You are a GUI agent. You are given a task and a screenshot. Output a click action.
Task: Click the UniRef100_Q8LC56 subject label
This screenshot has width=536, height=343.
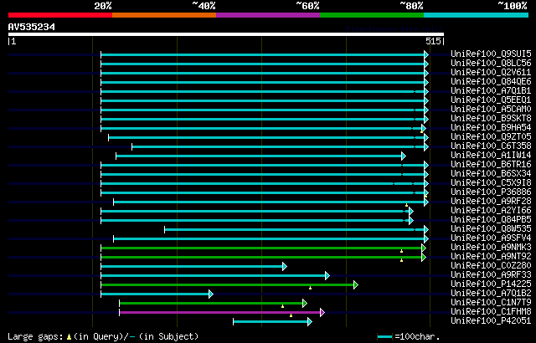point(491,63)
